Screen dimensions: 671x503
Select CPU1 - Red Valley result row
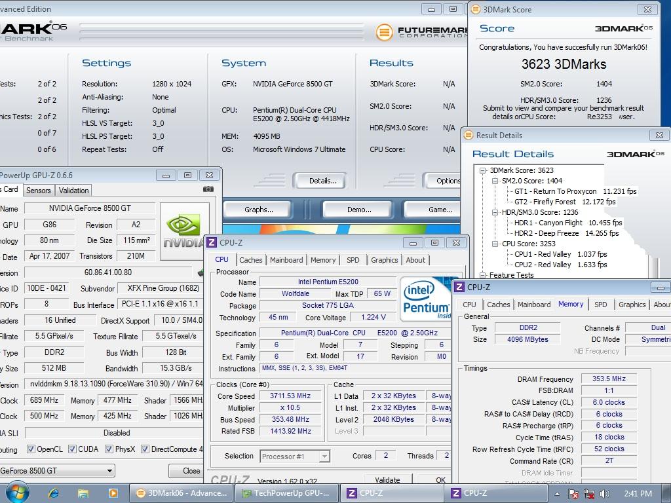click(561, 254)
